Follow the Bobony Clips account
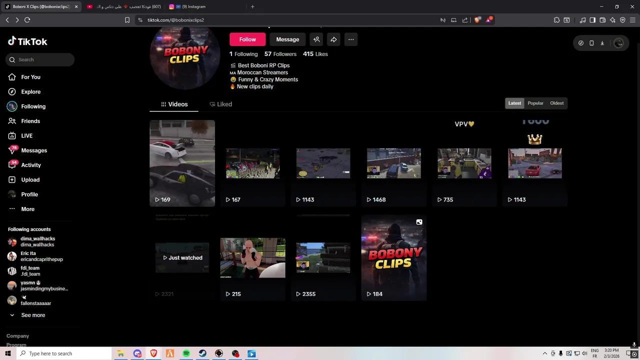 pyautogui.click(x=247, y=39)
